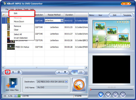Click the Add Video Files icon
136x100 pixels.
click(x=12, y=85)
